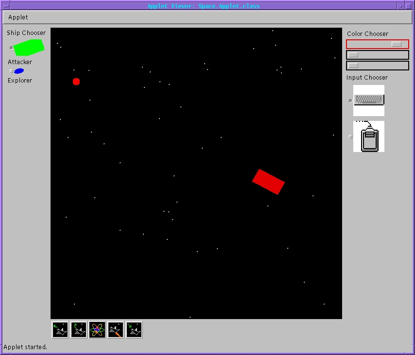This screenshot has height=355, width=415.
Task: Click the second color slider thumb
Action: click(353, 55)
